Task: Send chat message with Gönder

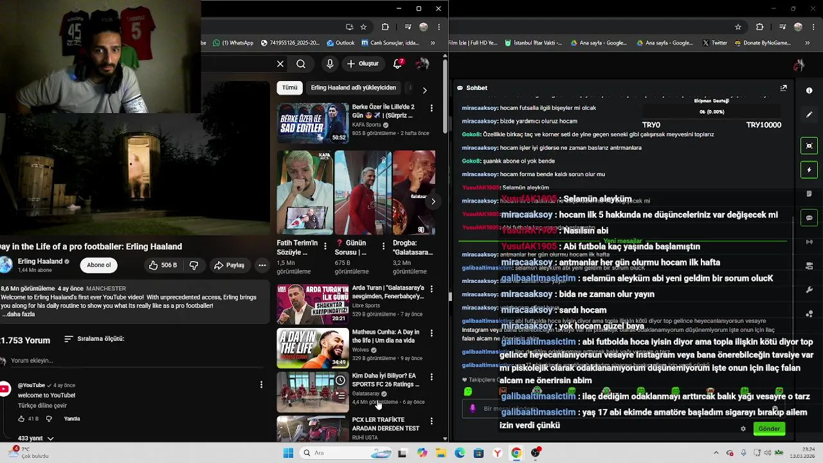Action: click(769, 429)
